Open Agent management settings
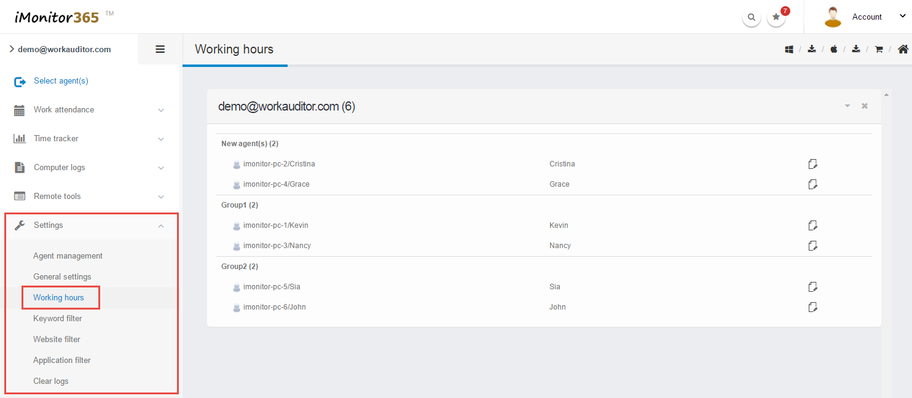912x398 pixels. pos(68,256)
